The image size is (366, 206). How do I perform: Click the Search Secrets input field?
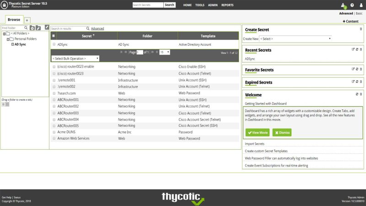(x=147, y=5)
